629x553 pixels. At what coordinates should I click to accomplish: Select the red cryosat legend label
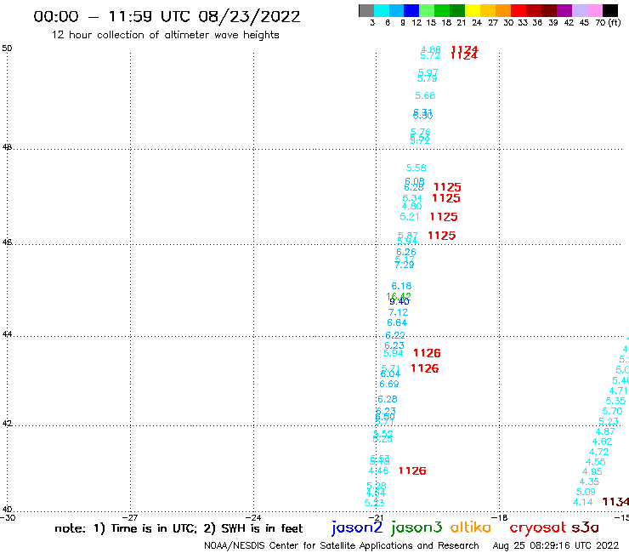[538, 527]
